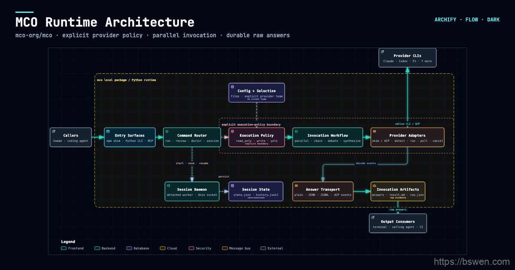Click the 'Command Router' node title

(192, 135)
